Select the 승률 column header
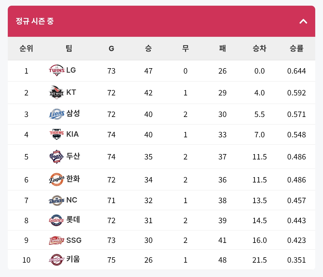This screenshot has width=323, height=277. coord(296,48)
